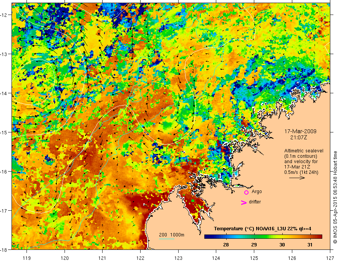Click the time text 21:07Z

298,137
